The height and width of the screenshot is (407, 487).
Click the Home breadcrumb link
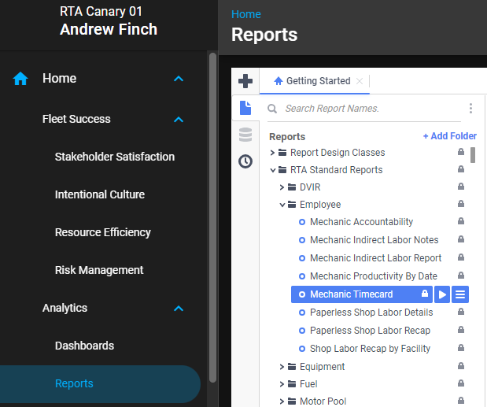(x=245, y=14)
